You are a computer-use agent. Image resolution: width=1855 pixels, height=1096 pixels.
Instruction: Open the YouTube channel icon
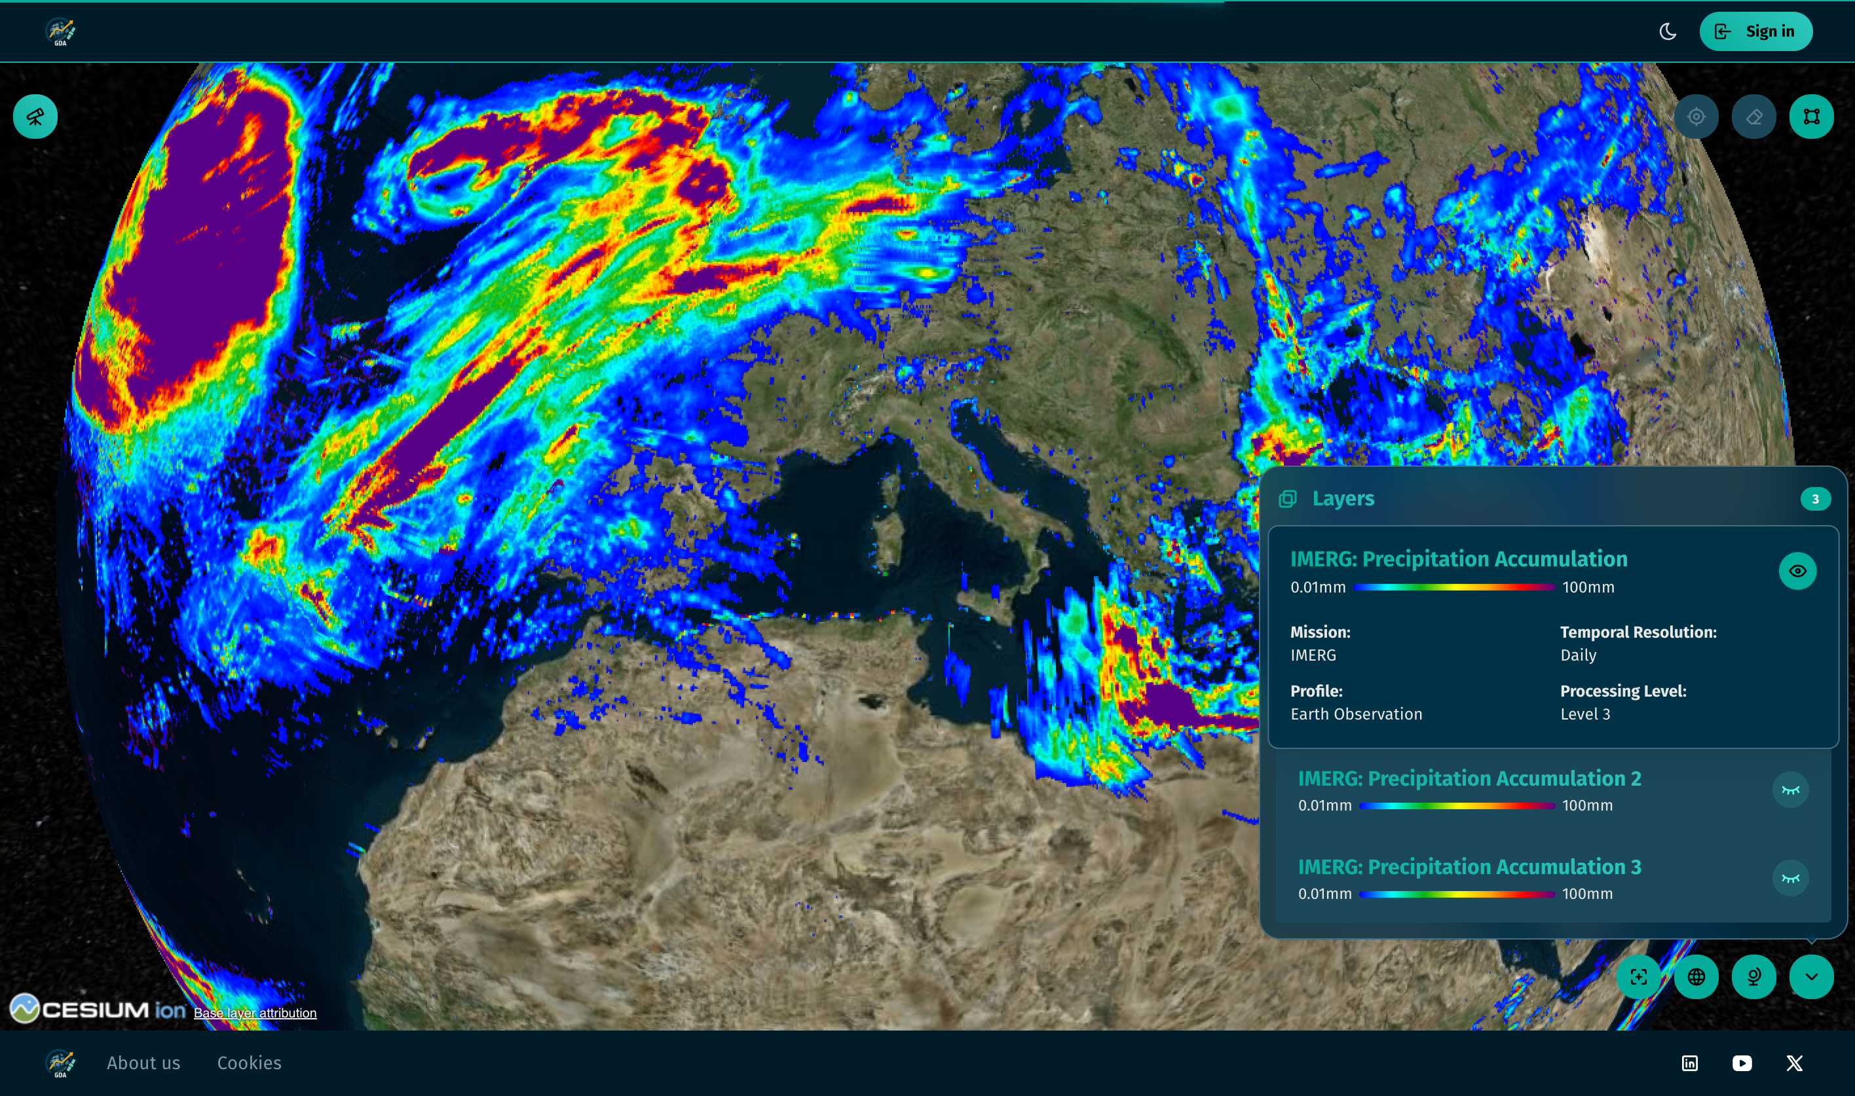click(x=1742, y=1063)
